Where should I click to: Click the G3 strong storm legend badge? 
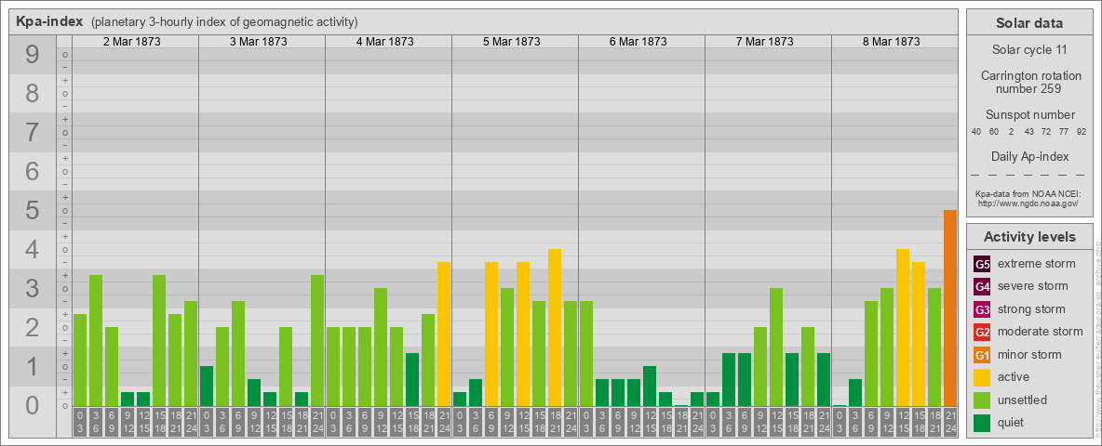982,309
